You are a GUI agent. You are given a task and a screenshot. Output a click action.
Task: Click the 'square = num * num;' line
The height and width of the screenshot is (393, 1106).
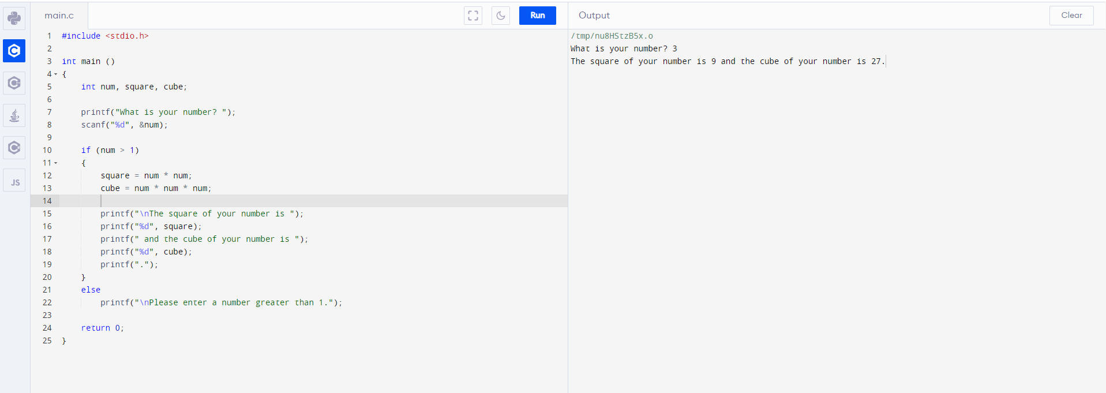point(147,175)
